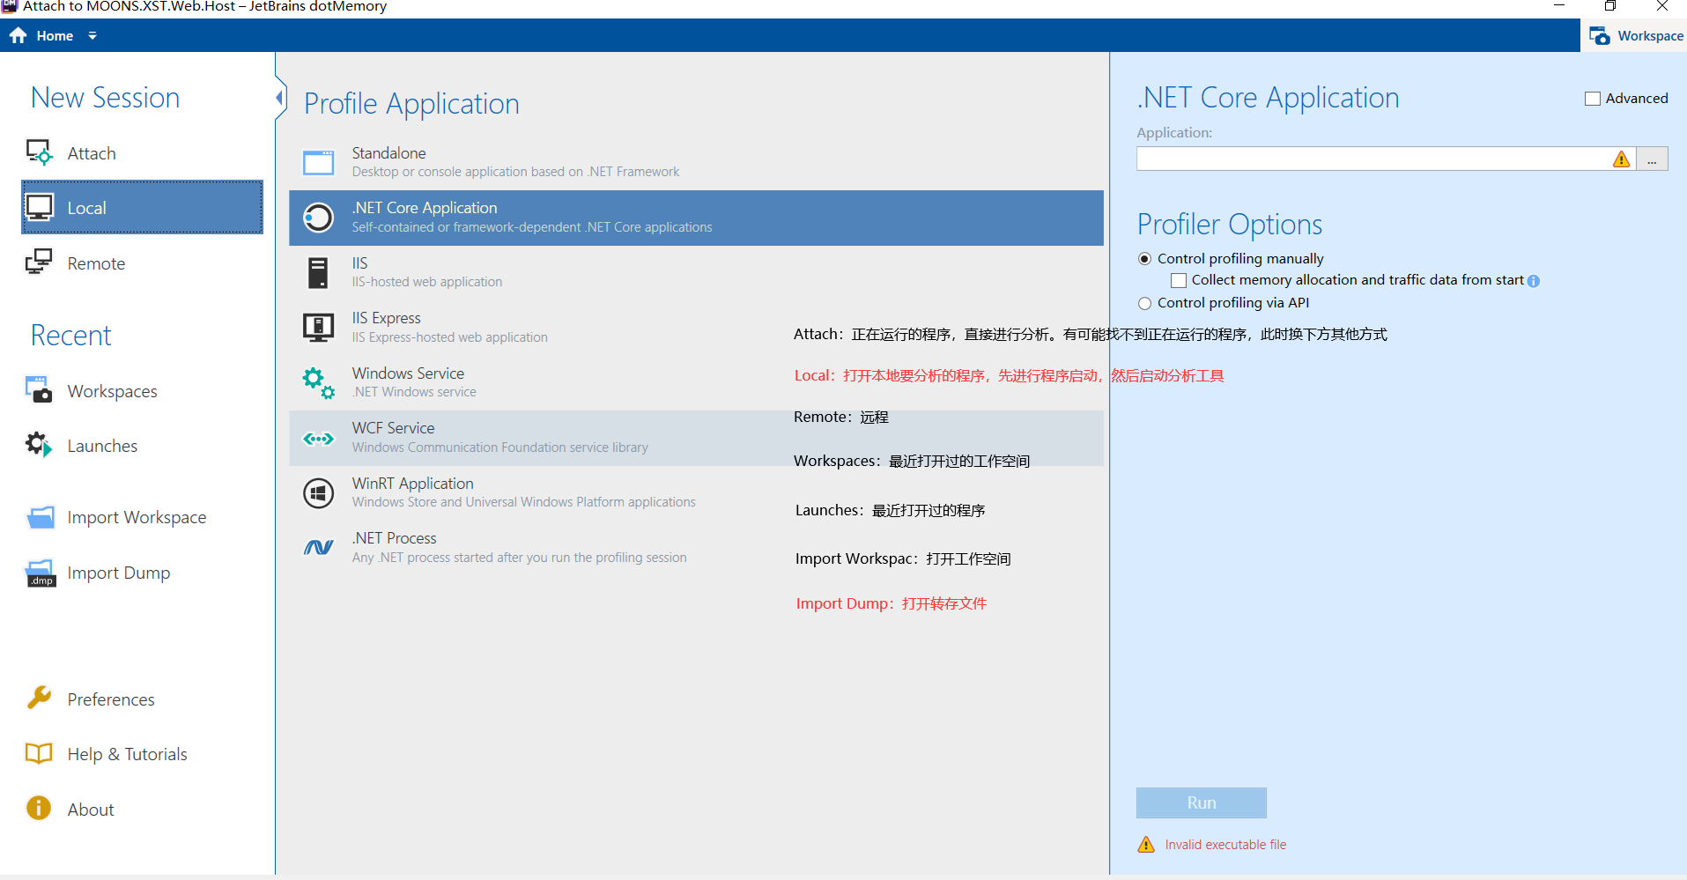Click the Workspace label in top bar
Viewport: 1687px width, 880px height.
1650,36
